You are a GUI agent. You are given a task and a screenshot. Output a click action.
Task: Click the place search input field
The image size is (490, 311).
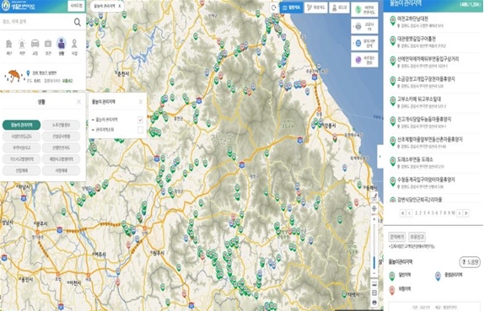pyautogui.click(x=37, y=22)
